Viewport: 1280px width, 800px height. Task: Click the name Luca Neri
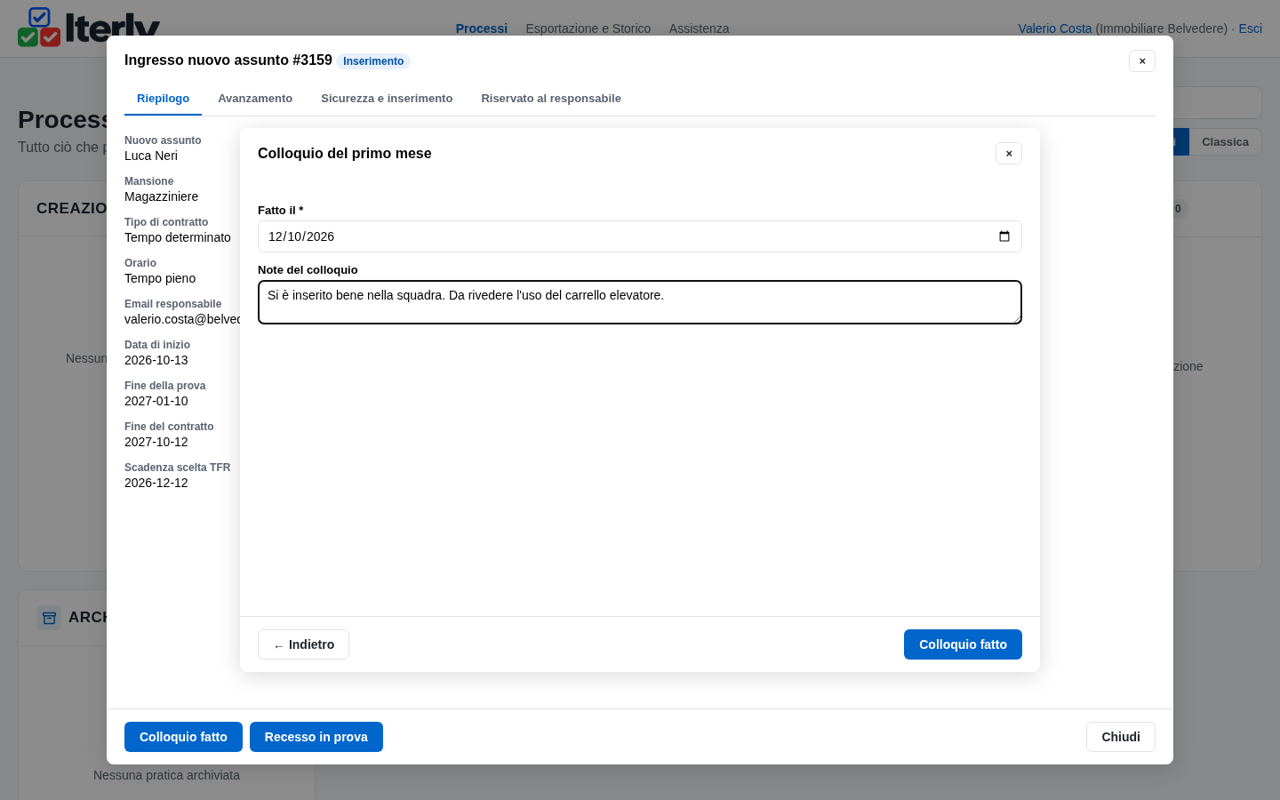[x=151, y=156]
